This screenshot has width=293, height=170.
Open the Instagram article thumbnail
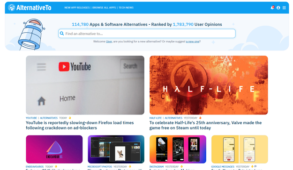(x=178, y=149)
